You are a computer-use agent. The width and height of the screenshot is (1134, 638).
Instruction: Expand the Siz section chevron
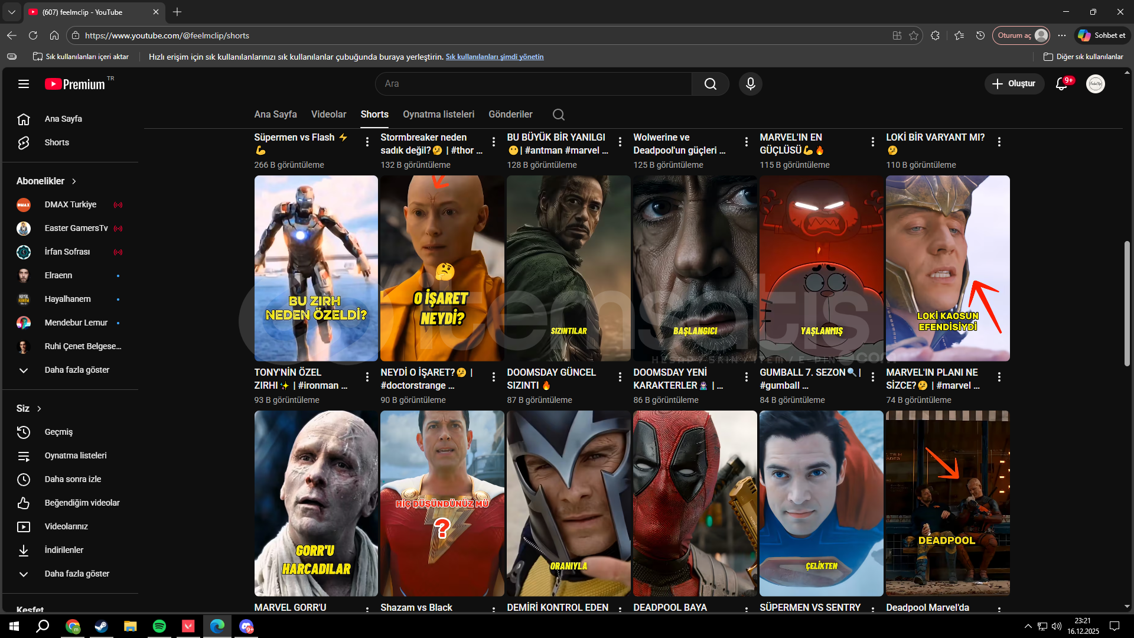click(x=40, y=409)
